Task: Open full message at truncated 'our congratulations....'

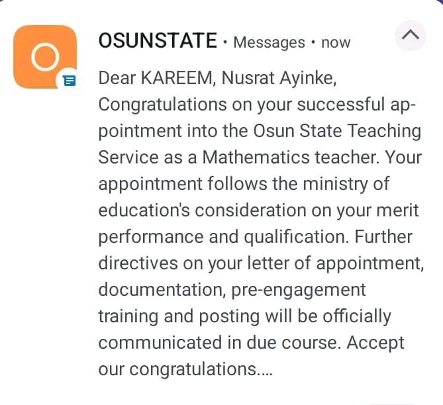Action: tap(185, 369)
